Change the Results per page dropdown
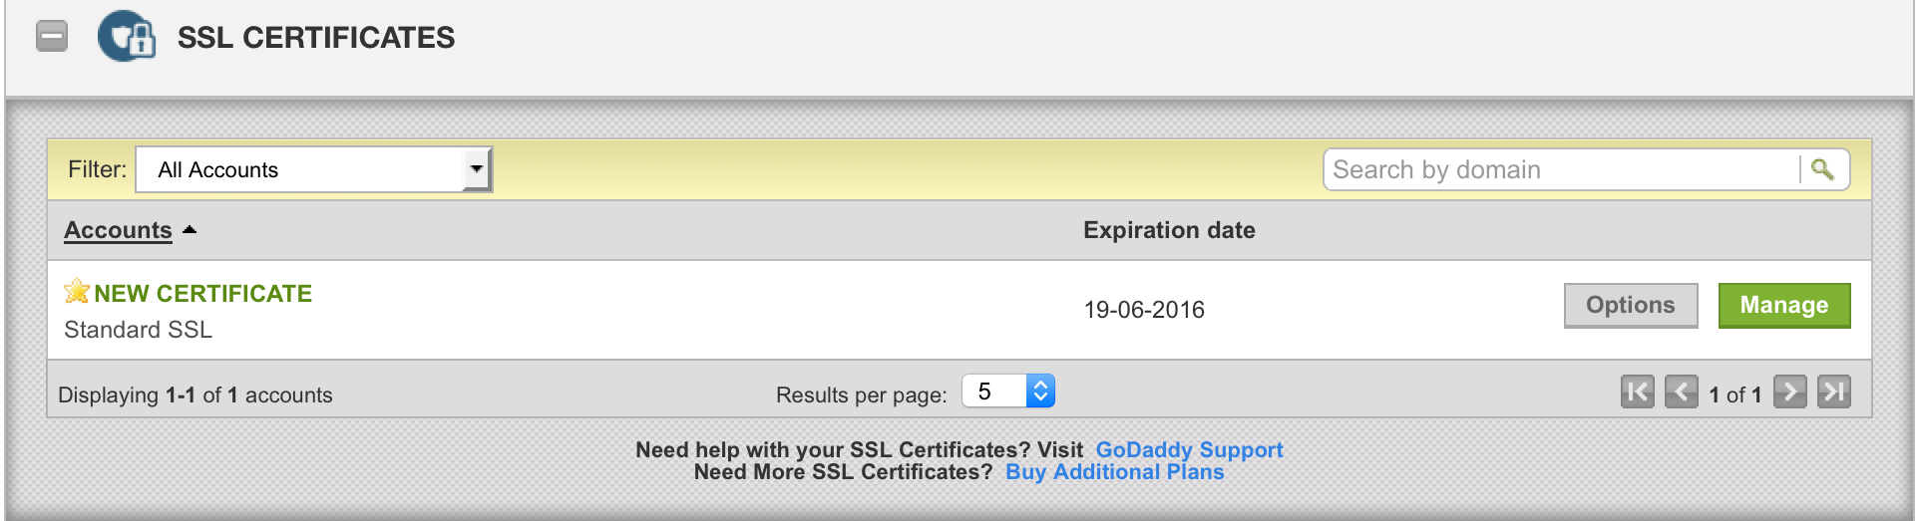 (1008, 391)
